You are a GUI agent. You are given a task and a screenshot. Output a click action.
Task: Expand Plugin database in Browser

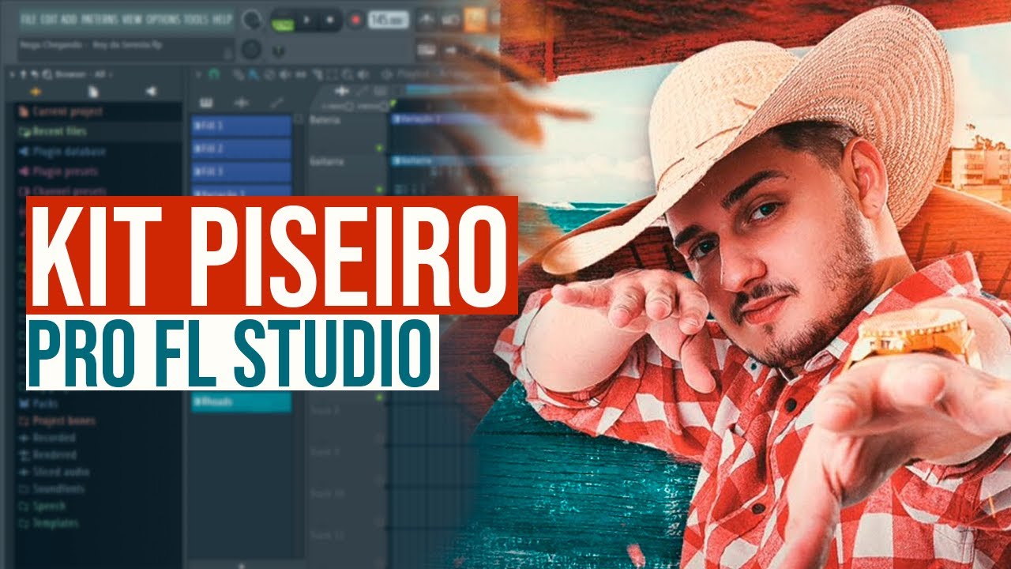[x=62, y=151]
